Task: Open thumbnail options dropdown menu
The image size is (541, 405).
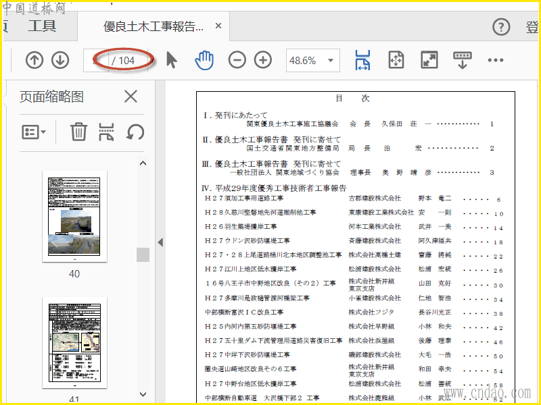Action: pyautogui.click(x=34, y=132)
